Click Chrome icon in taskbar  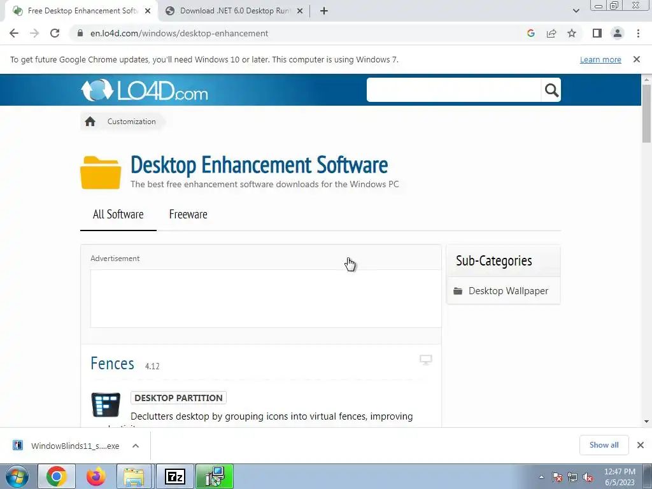pyautogui.click(x=57, y=476)
